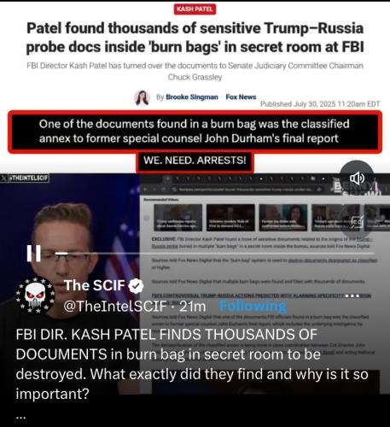Viewport: 390px width, 427px height.
Task: Pause the playing video
Action: click(34, 253)
